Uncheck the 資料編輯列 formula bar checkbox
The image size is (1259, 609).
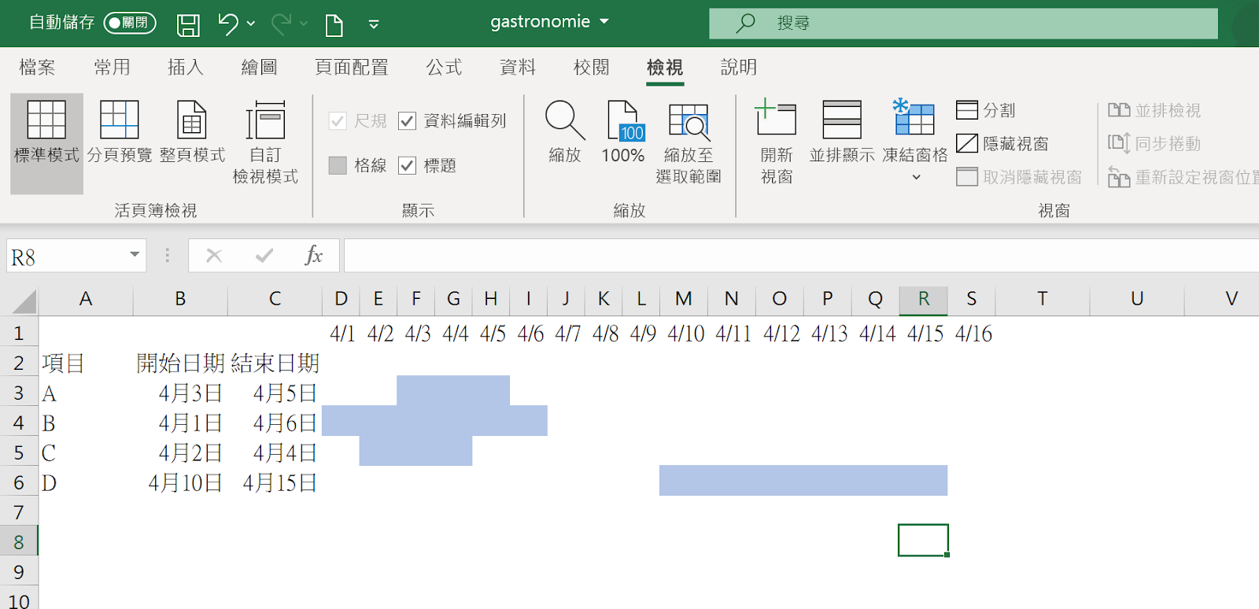coord(408,121)
